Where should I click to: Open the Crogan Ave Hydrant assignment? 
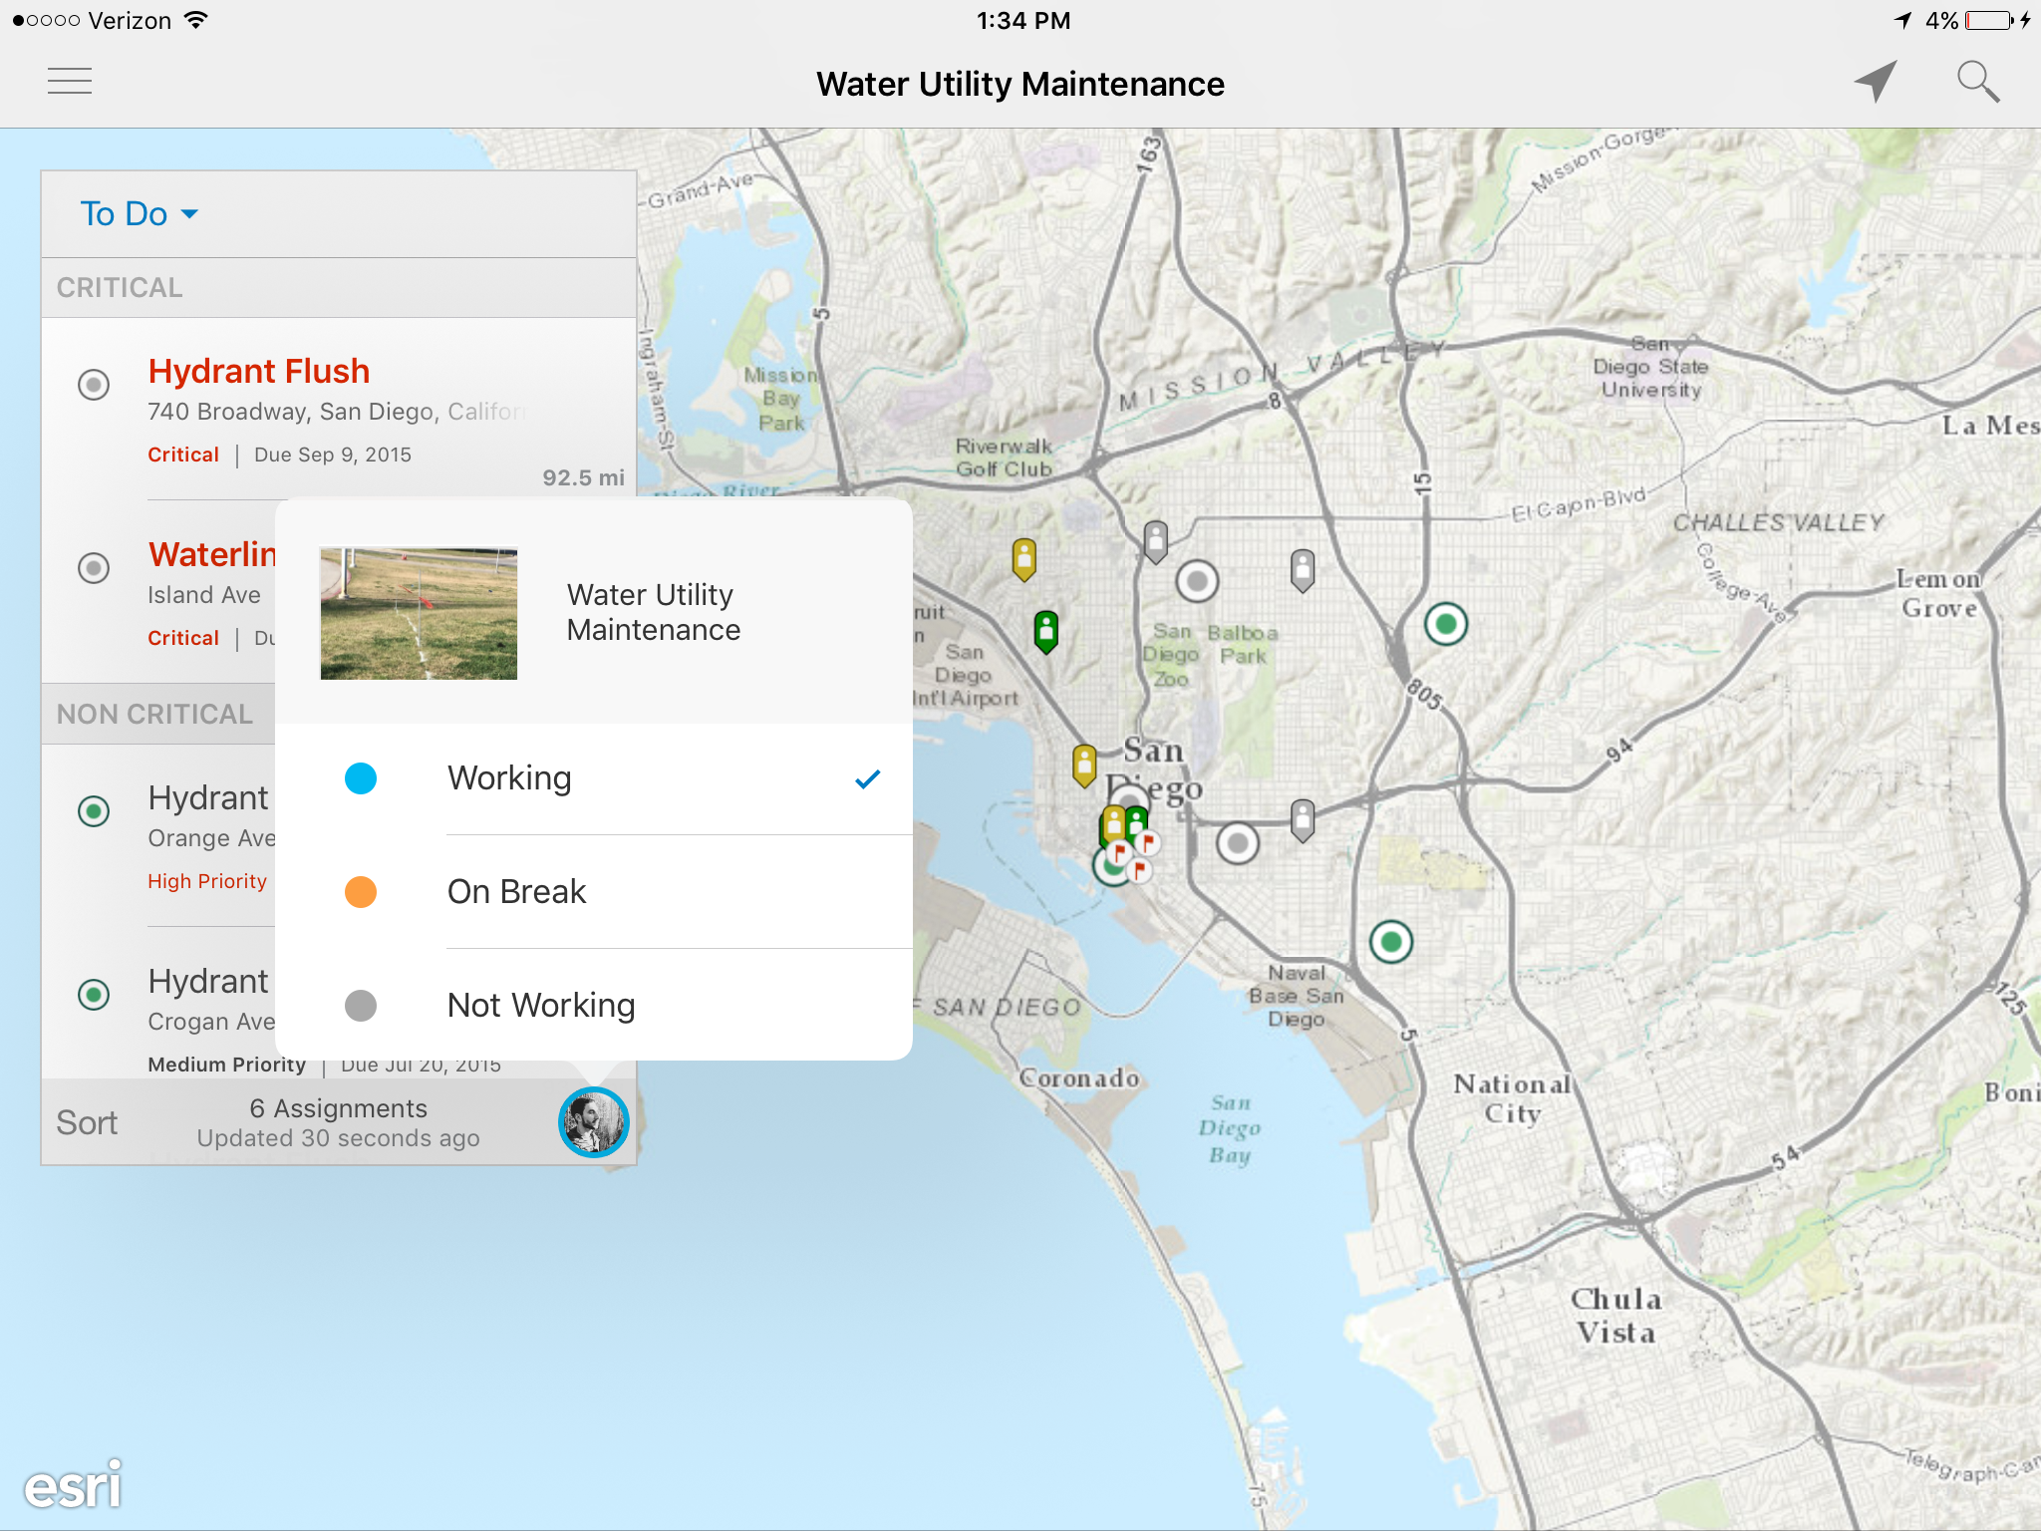point(159,1005)
